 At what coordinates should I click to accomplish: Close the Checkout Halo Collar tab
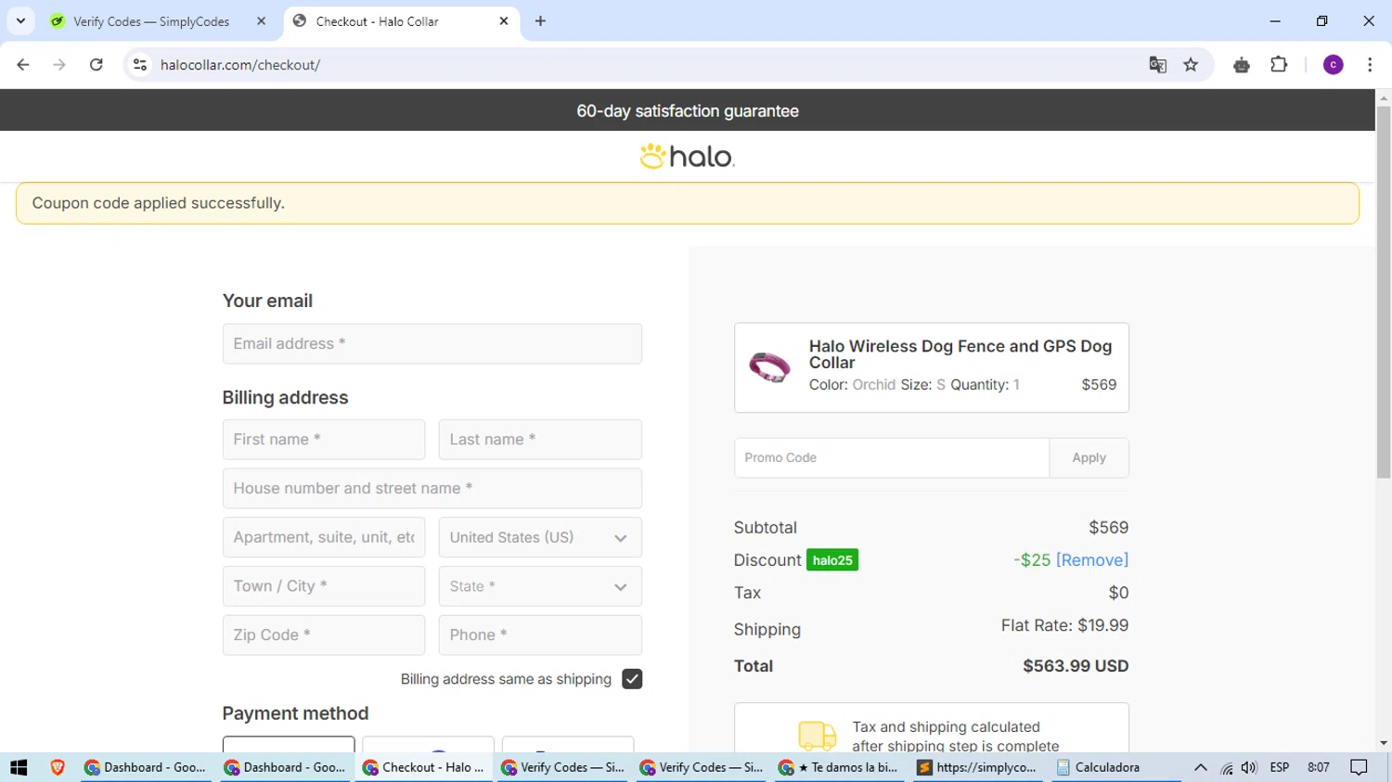pyautogui.click(x=504, y=21)
